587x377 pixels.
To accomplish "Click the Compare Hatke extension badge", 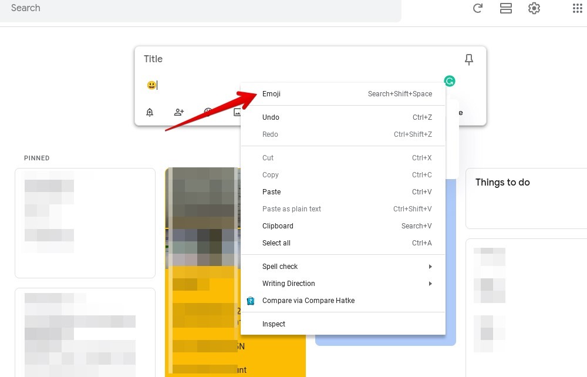I will point(251,300).
